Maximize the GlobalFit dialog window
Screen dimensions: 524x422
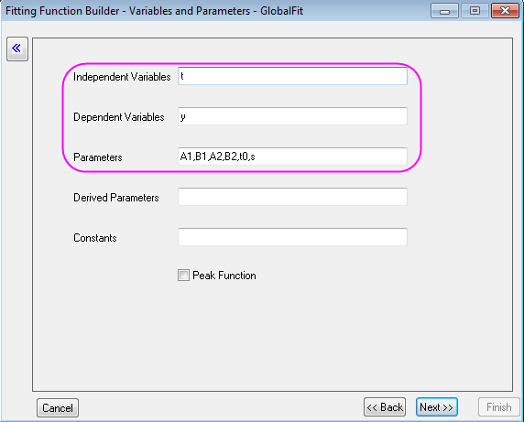475,11
